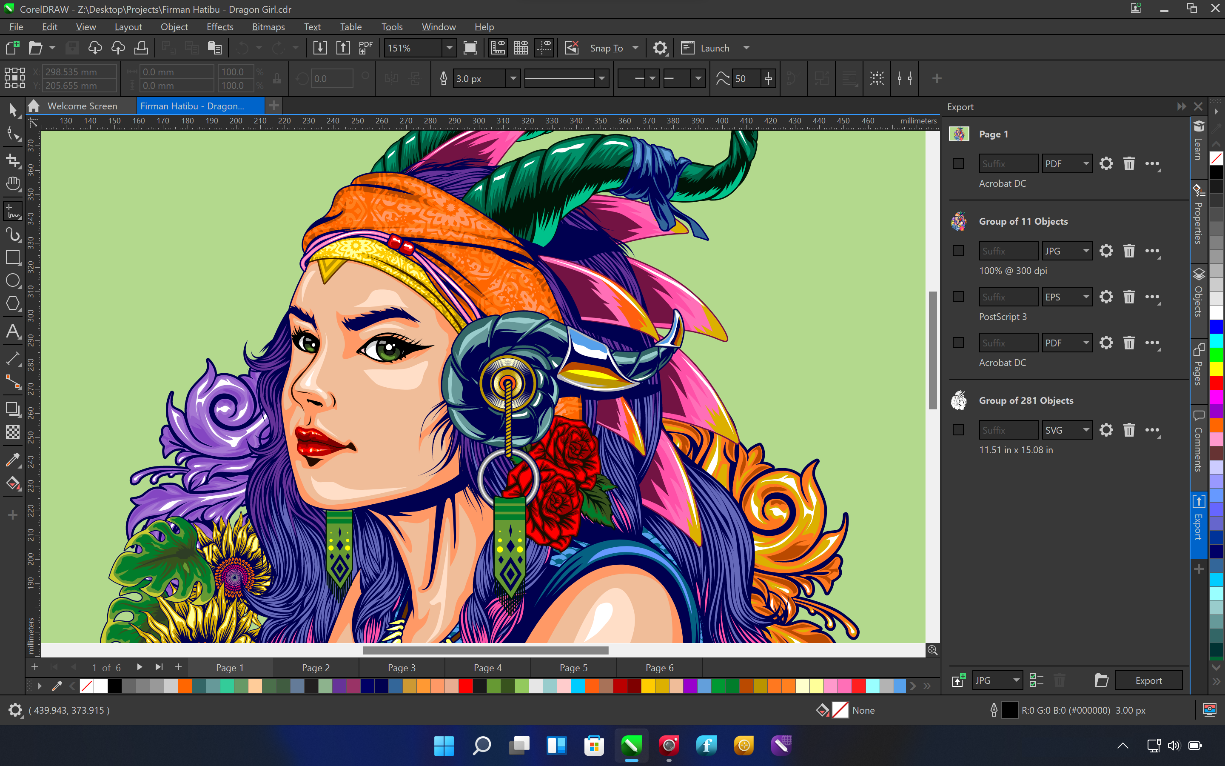Expand JPG format dropdown for Group of 11 Objects
The width and height of the screenshot is (1225, 766).
coord(1085,251)
